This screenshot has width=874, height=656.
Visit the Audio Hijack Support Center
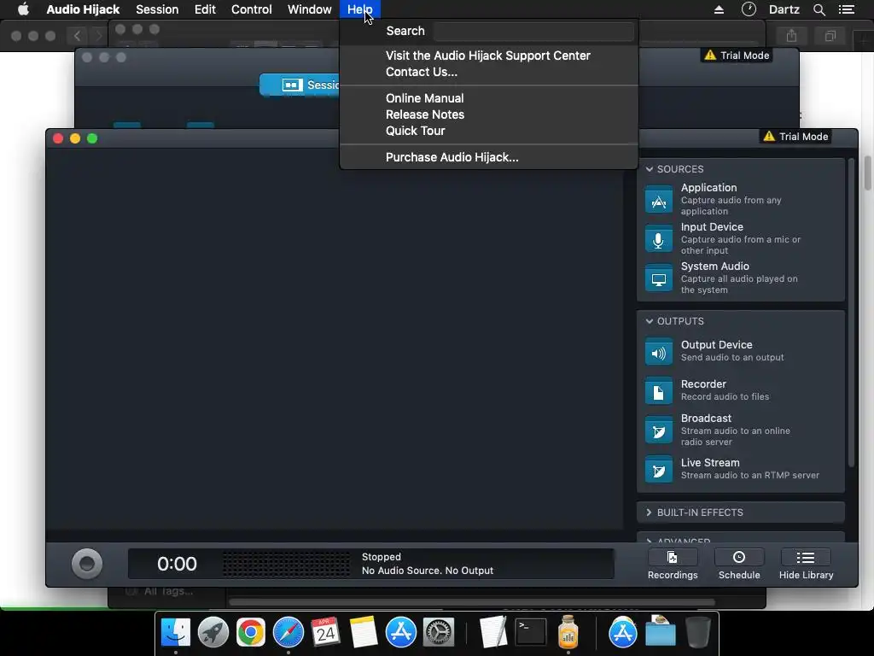(487, 56)
